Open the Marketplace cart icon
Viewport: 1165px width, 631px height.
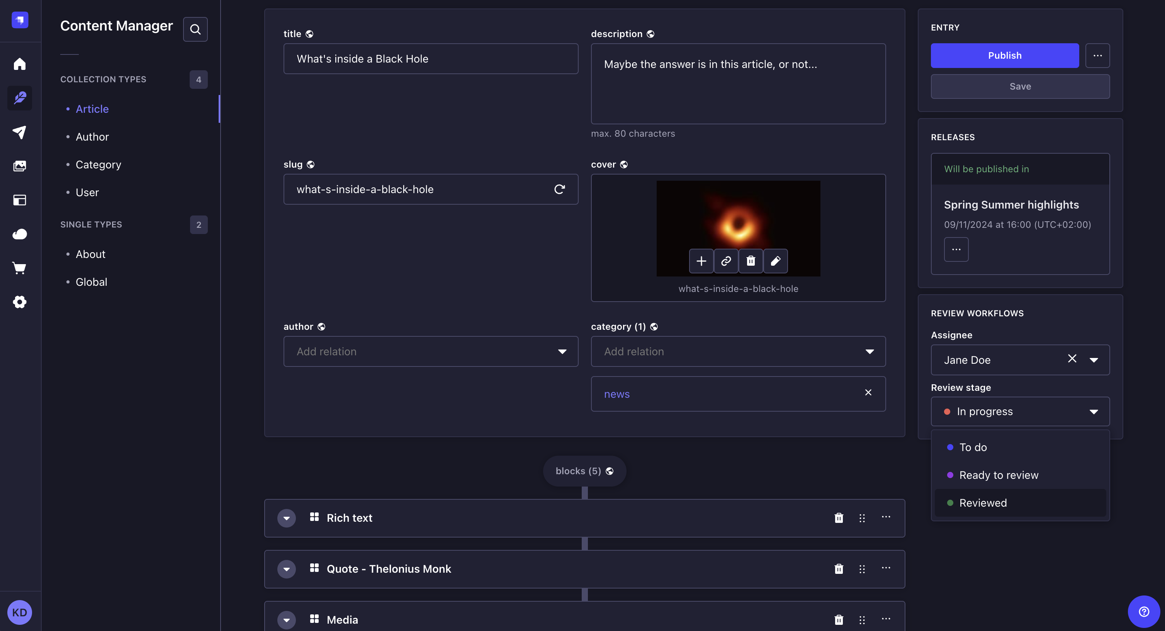click(x=19, y=268)
